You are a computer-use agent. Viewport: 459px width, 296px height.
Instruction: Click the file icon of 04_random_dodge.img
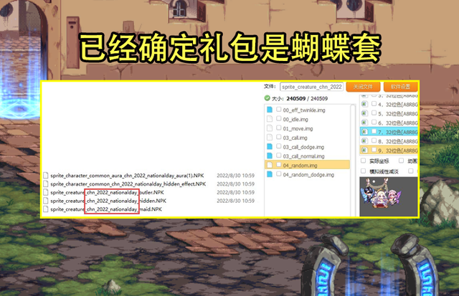[x=270, y=174]
